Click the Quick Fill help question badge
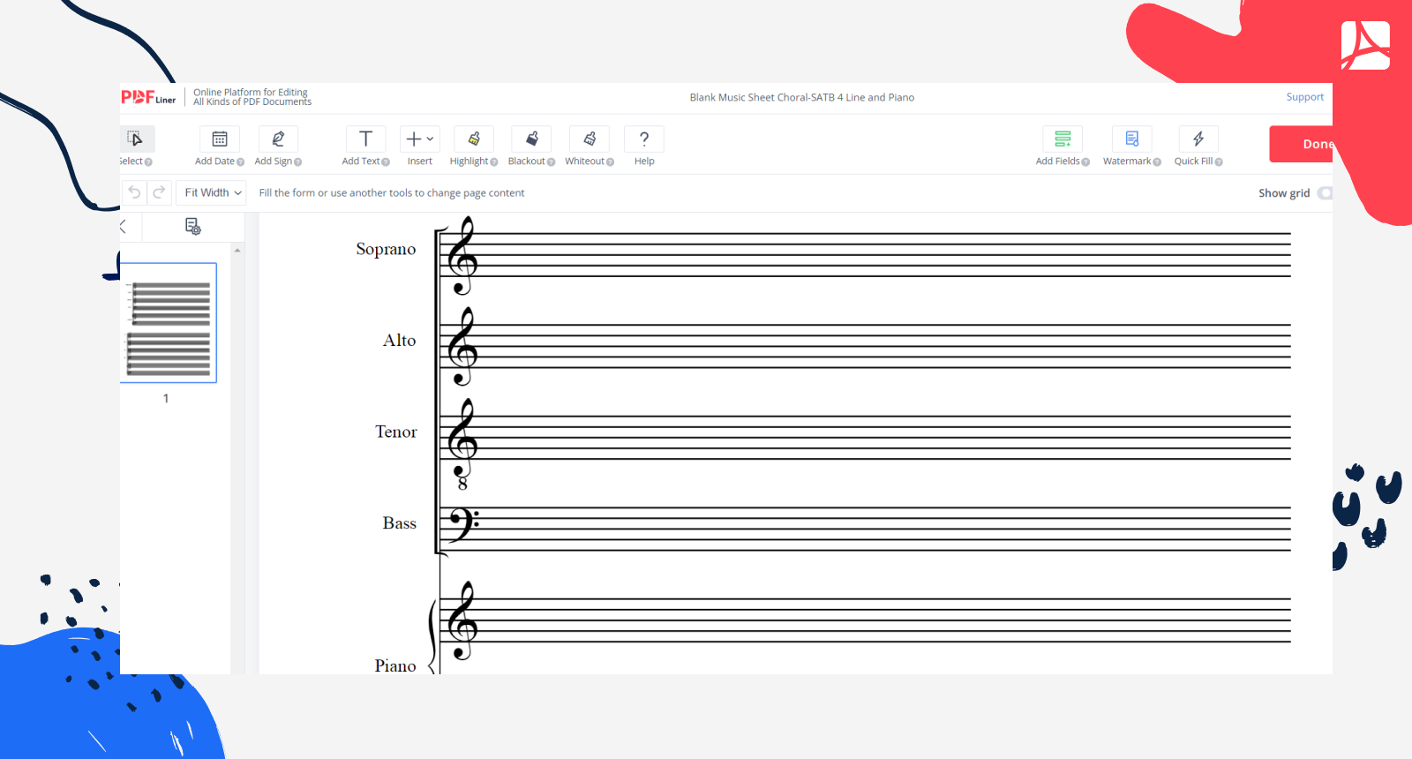The width and height of the screenshot is (1412, 759). 1219,162
